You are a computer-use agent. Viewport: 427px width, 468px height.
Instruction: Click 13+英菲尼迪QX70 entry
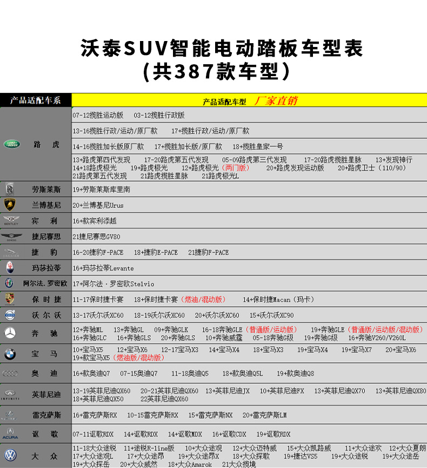pos(339,391)
